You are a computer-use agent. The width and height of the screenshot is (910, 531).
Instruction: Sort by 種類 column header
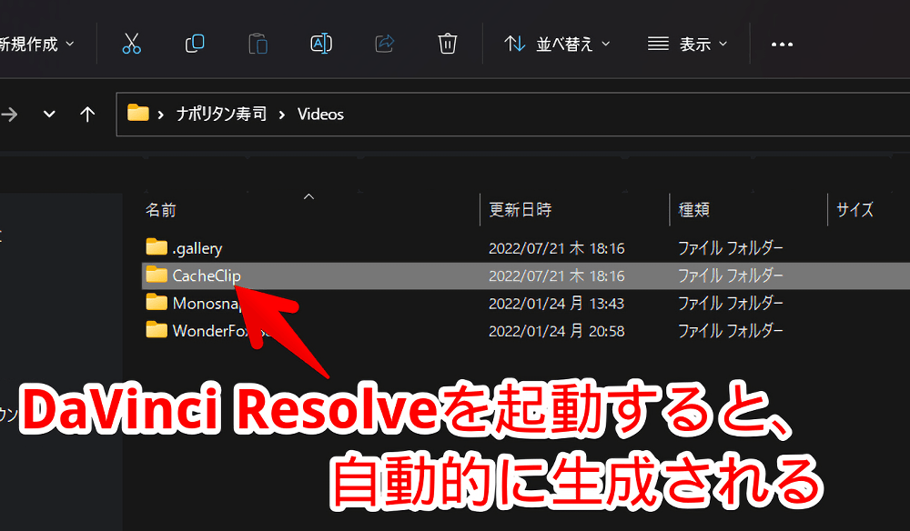[694, 210]
